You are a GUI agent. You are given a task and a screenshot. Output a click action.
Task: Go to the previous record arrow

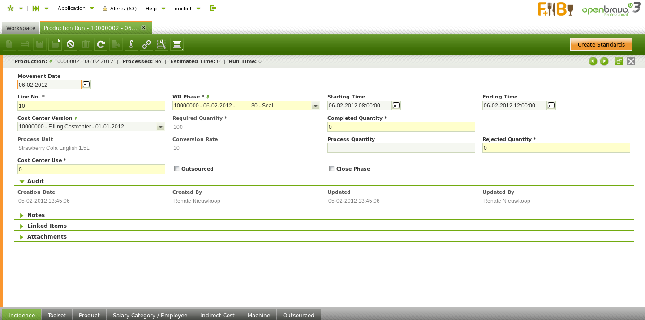pos(593,61)
